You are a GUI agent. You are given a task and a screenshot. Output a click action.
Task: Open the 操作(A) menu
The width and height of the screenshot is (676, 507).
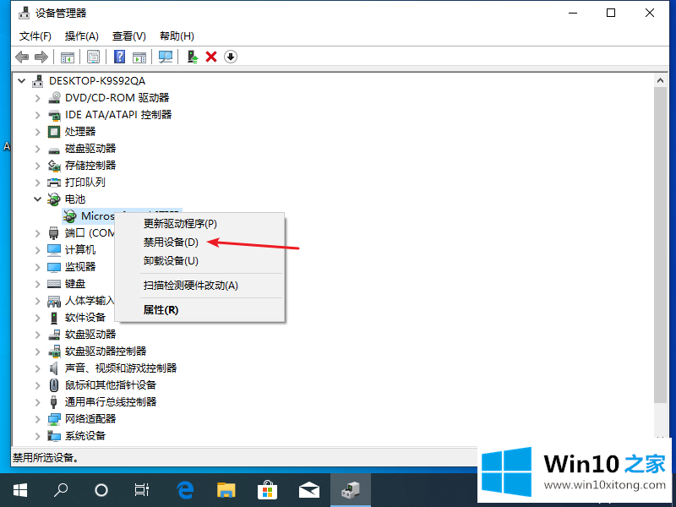81,36
